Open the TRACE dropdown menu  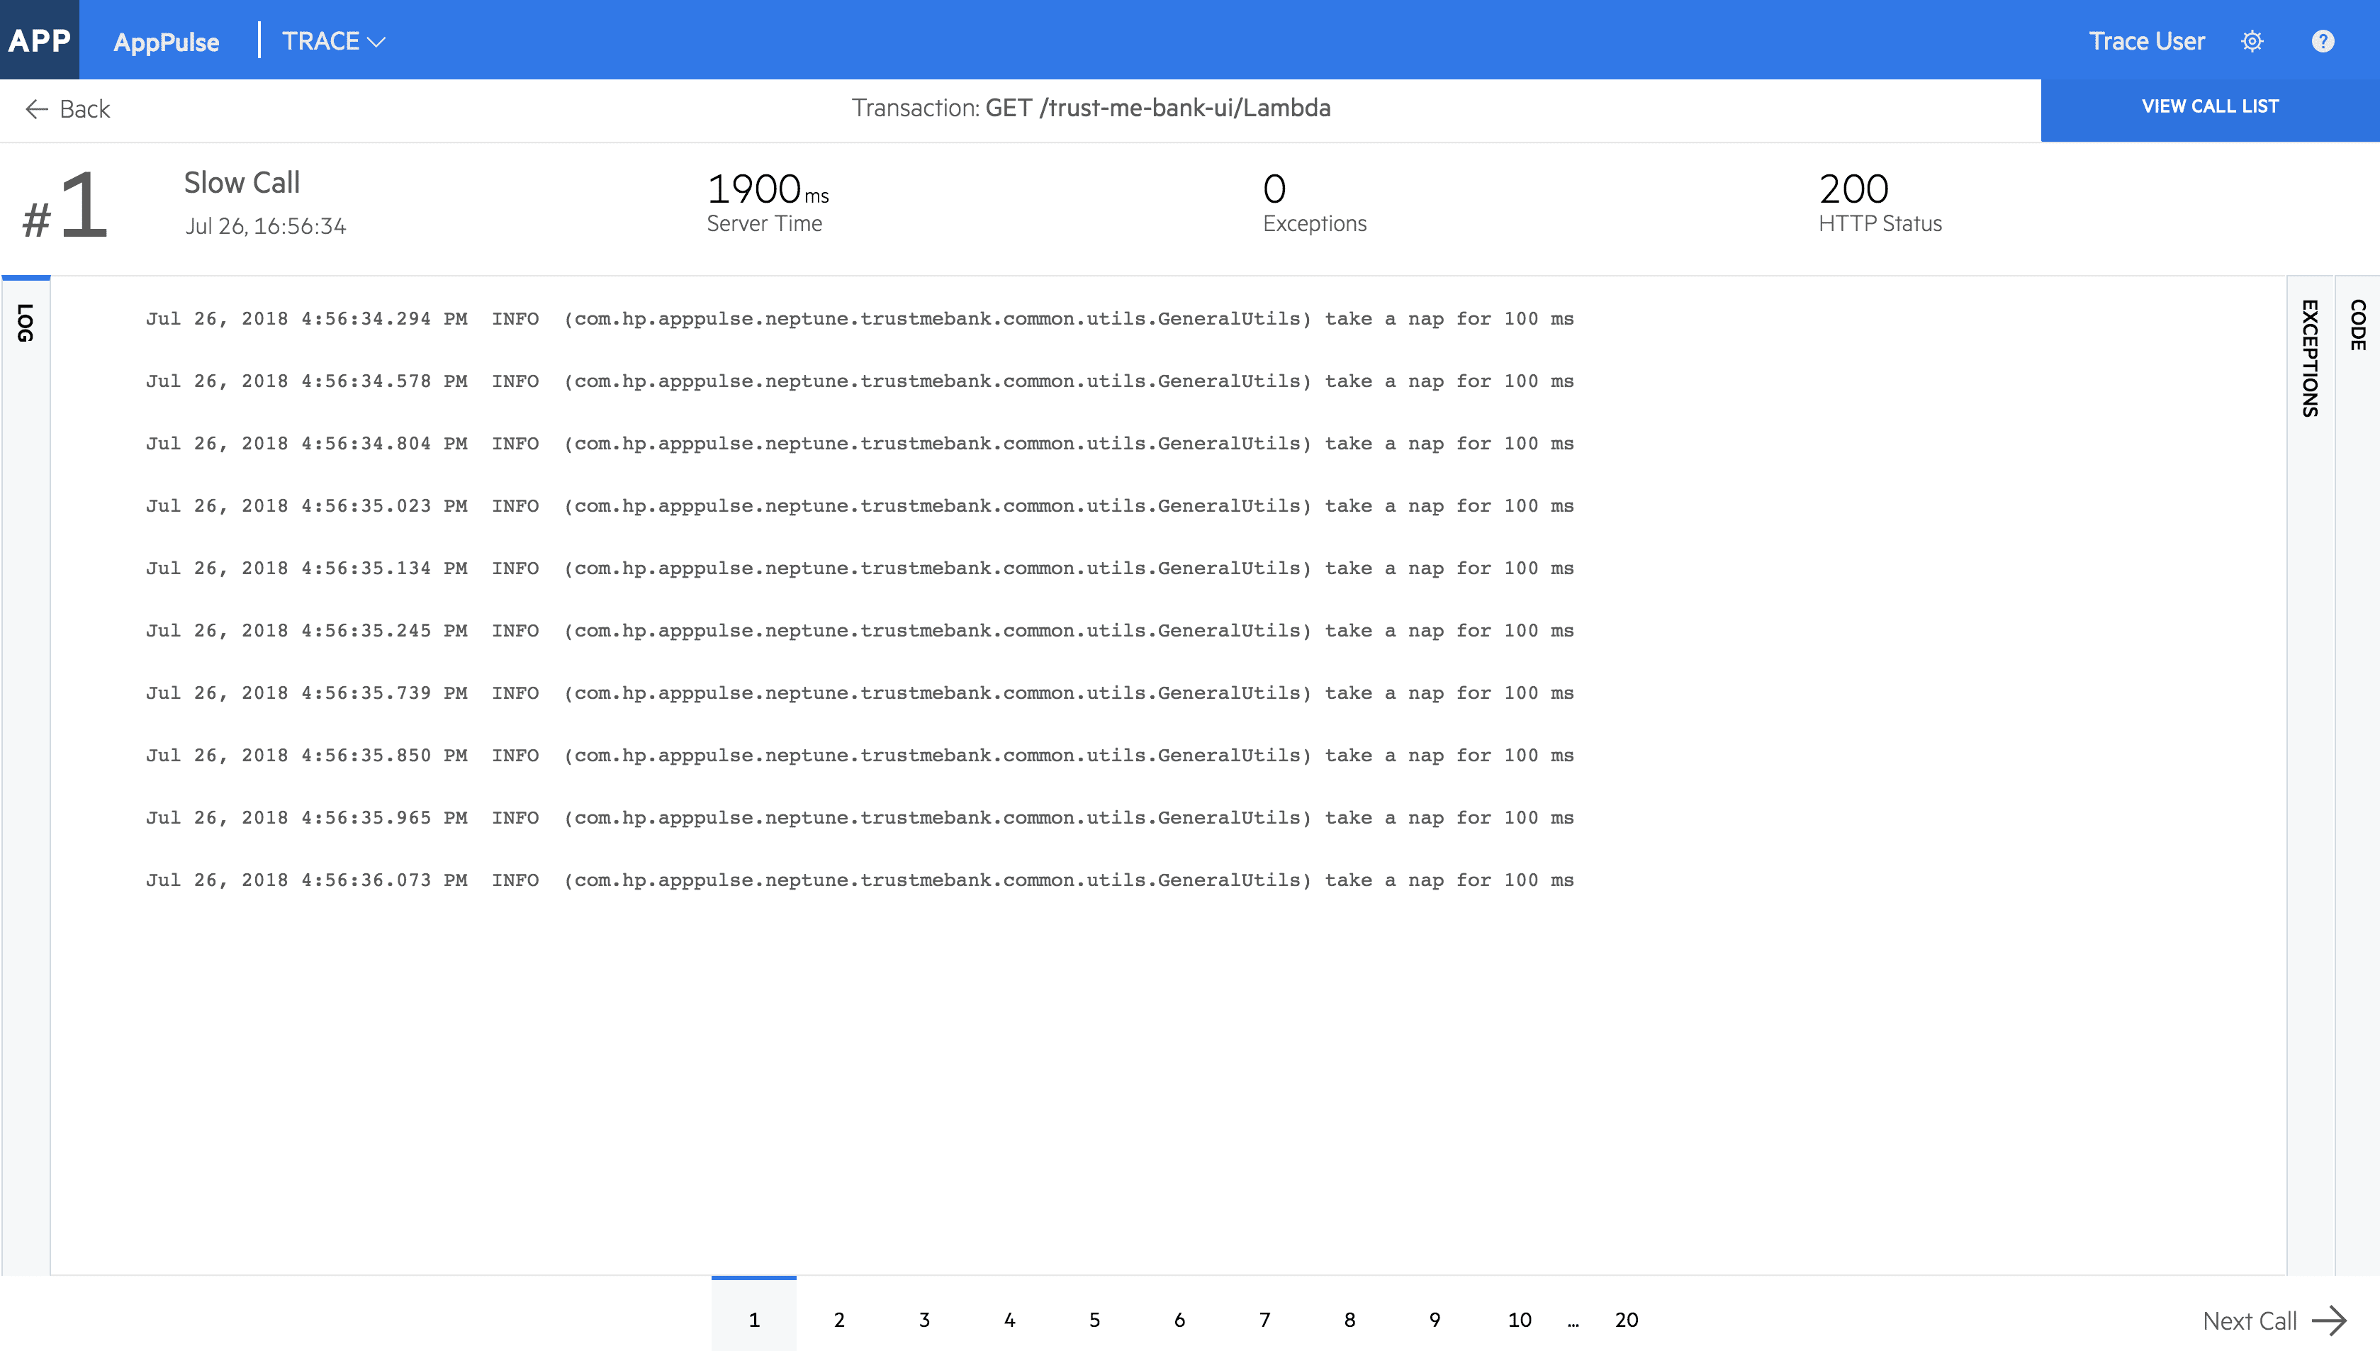pyautogui.click(x=333, y=42)
